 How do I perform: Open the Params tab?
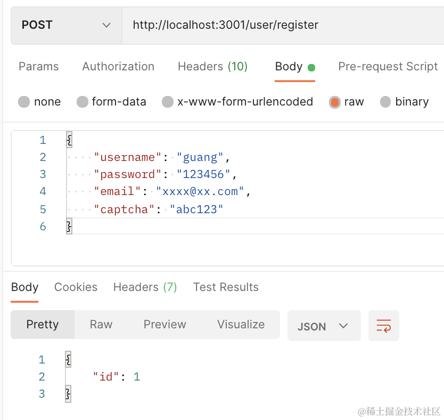tap(39, 67)
